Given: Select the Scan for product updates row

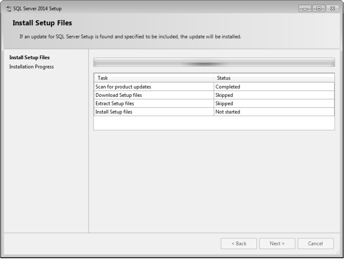Looking at the screenshot, I should tap(214, 87).
